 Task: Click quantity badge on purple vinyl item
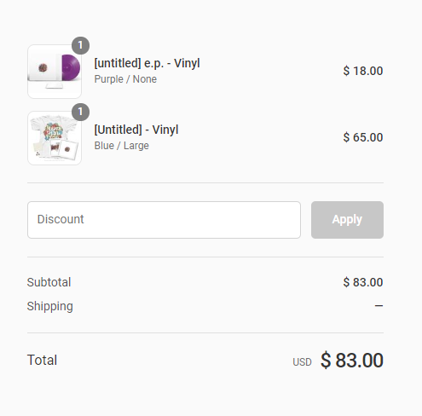click(x=80, y=45)
